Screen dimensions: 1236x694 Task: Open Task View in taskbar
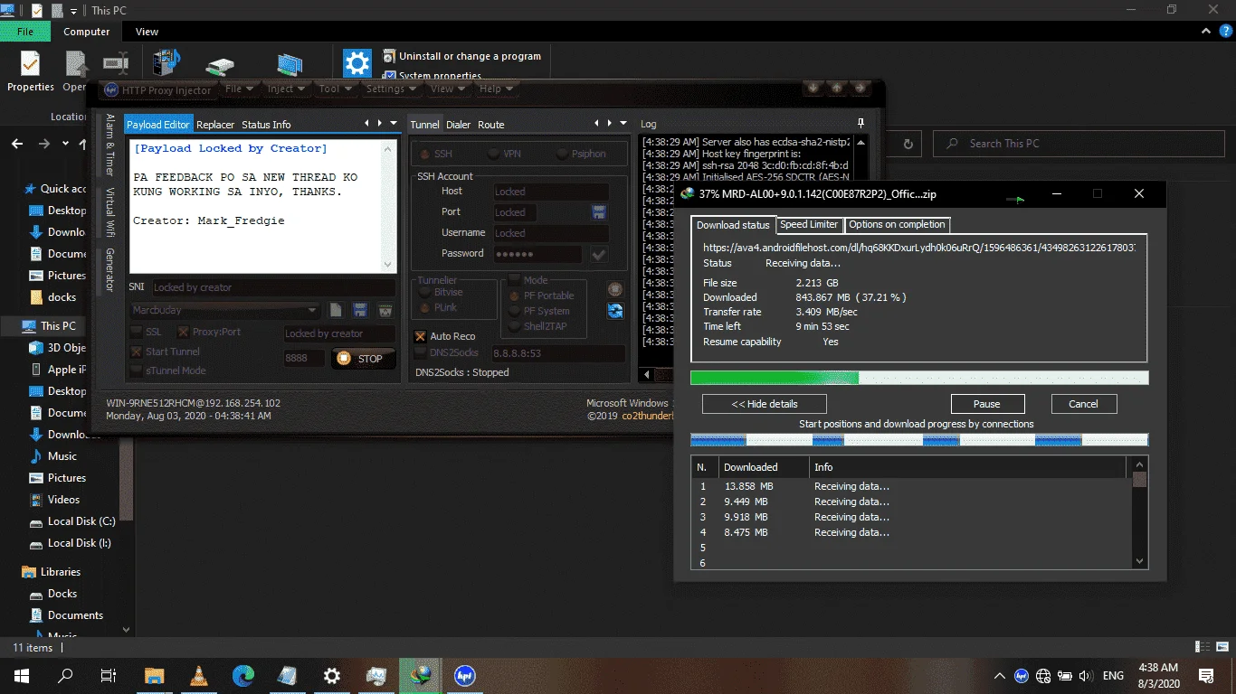pyautogui.click(x=109, y=675)
